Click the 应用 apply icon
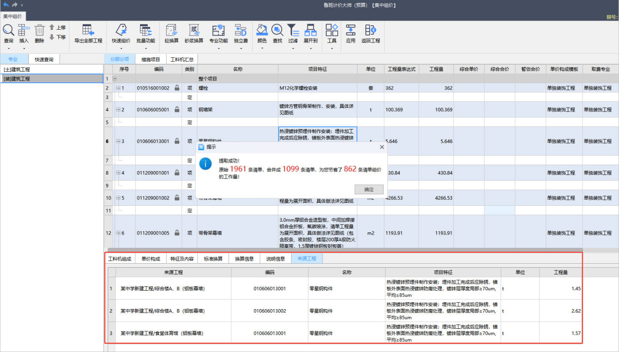Image resolution: width=619 pixels, height=352 pixels. pos(351,30)
